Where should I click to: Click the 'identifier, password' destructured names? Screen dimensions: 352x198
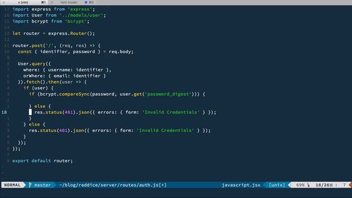click(x=68, y=52)
